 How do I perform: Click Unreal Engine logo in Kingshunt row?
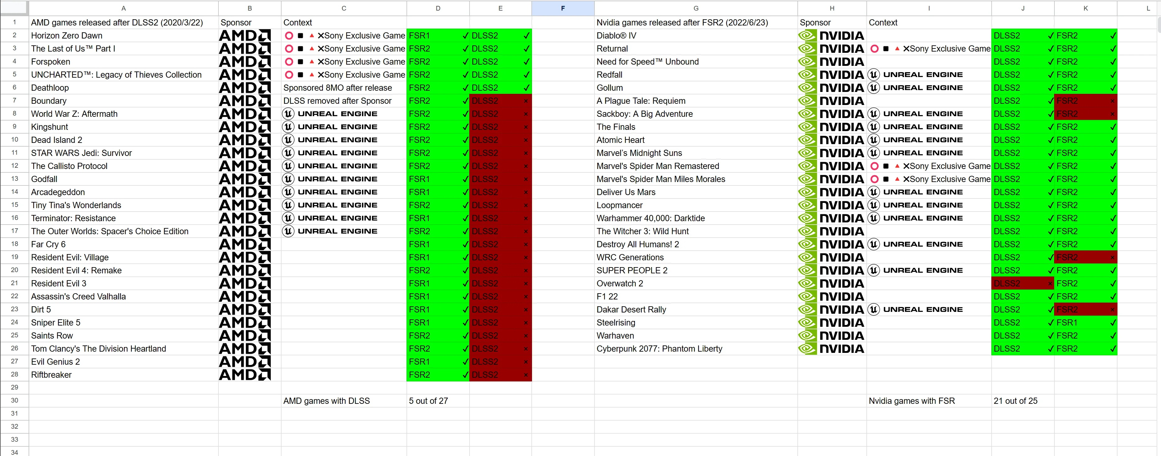pyautogui.click(x=330, y=127)
